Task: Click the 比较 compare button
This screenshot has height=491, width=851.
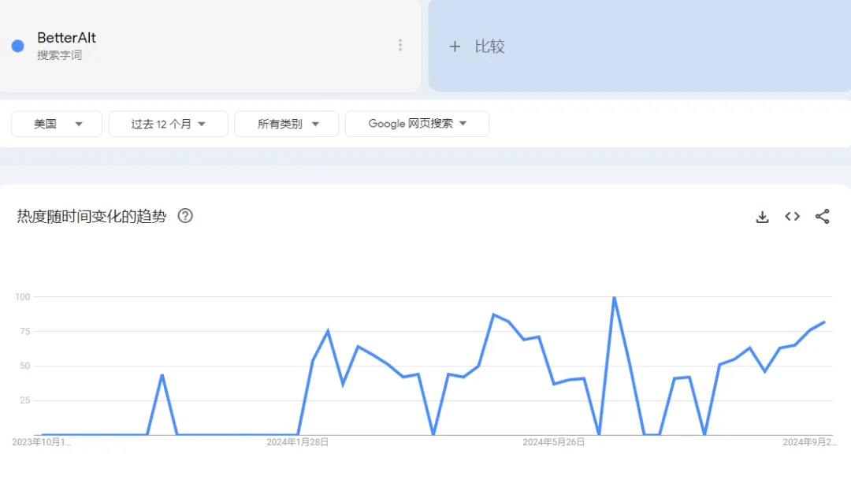Action: [x=489, y=46]
